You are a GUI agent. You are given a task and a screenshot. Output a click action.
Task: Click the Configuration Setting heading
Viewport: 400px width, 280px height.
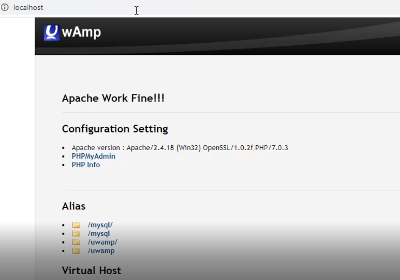(x=115, y=129)
